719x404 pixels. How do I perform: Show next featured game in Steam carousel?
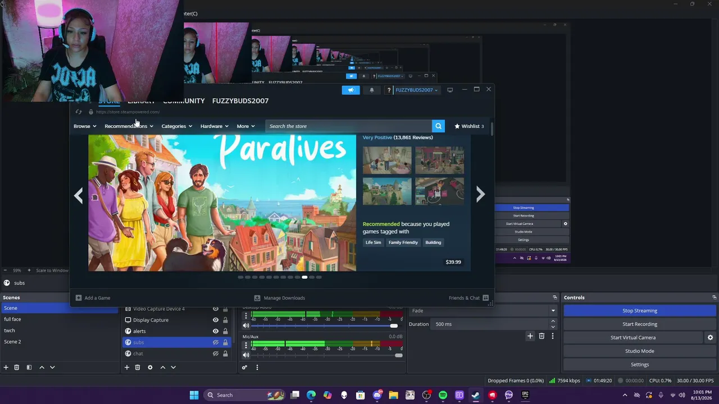click(x=480, y=194)
